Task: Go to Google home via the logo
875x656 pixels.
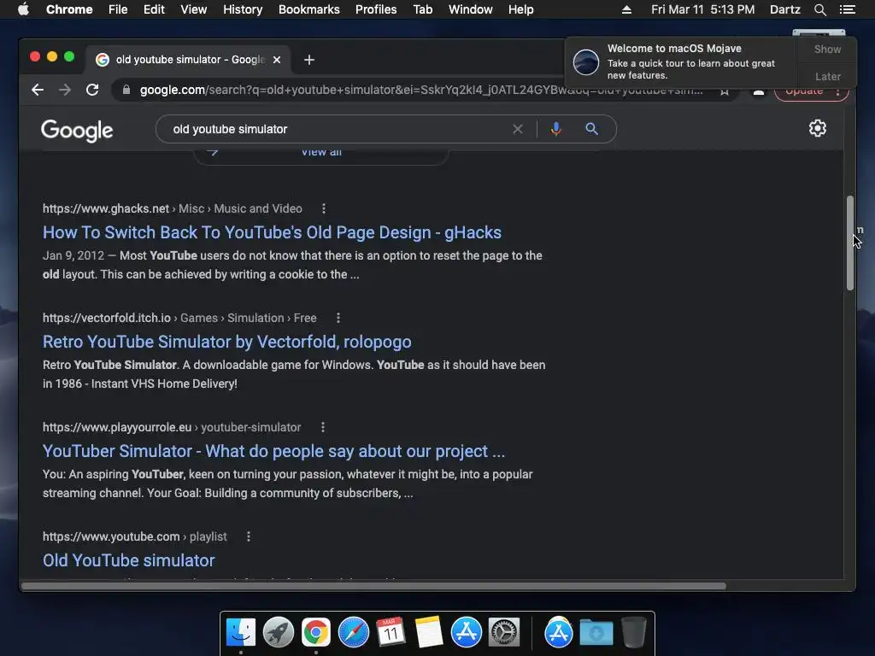Action: tap(77, 131)
